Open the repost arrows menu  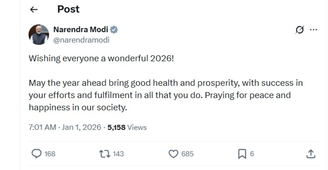point(104,153)
